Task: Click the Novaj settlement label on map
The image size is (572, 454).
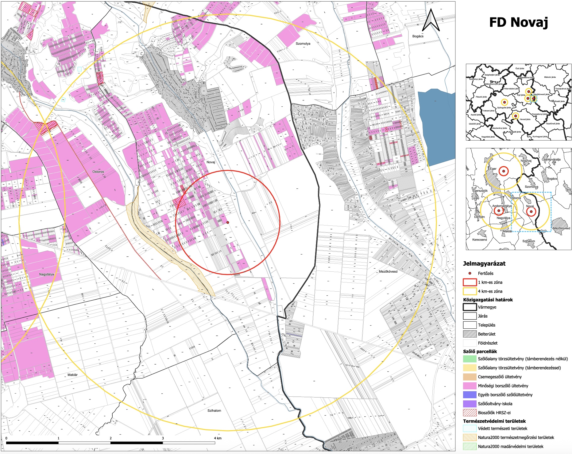Action: coord(211,162)
